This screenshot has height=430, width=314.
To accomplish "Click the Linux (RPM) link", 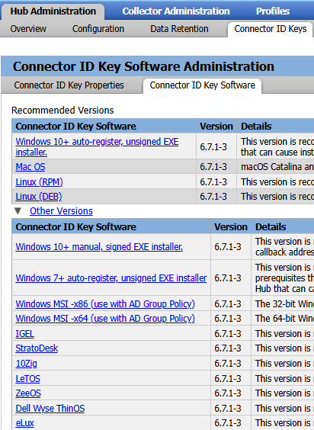I will 39,181.
